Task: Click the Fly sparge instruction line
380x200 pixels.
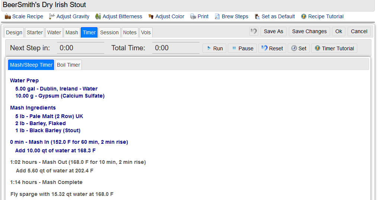Action: click(62, 194)
